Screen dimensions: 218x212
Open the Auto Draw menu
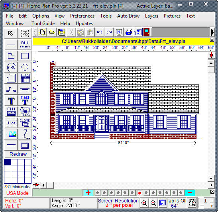pyautogui.click(x=128, y=16)
